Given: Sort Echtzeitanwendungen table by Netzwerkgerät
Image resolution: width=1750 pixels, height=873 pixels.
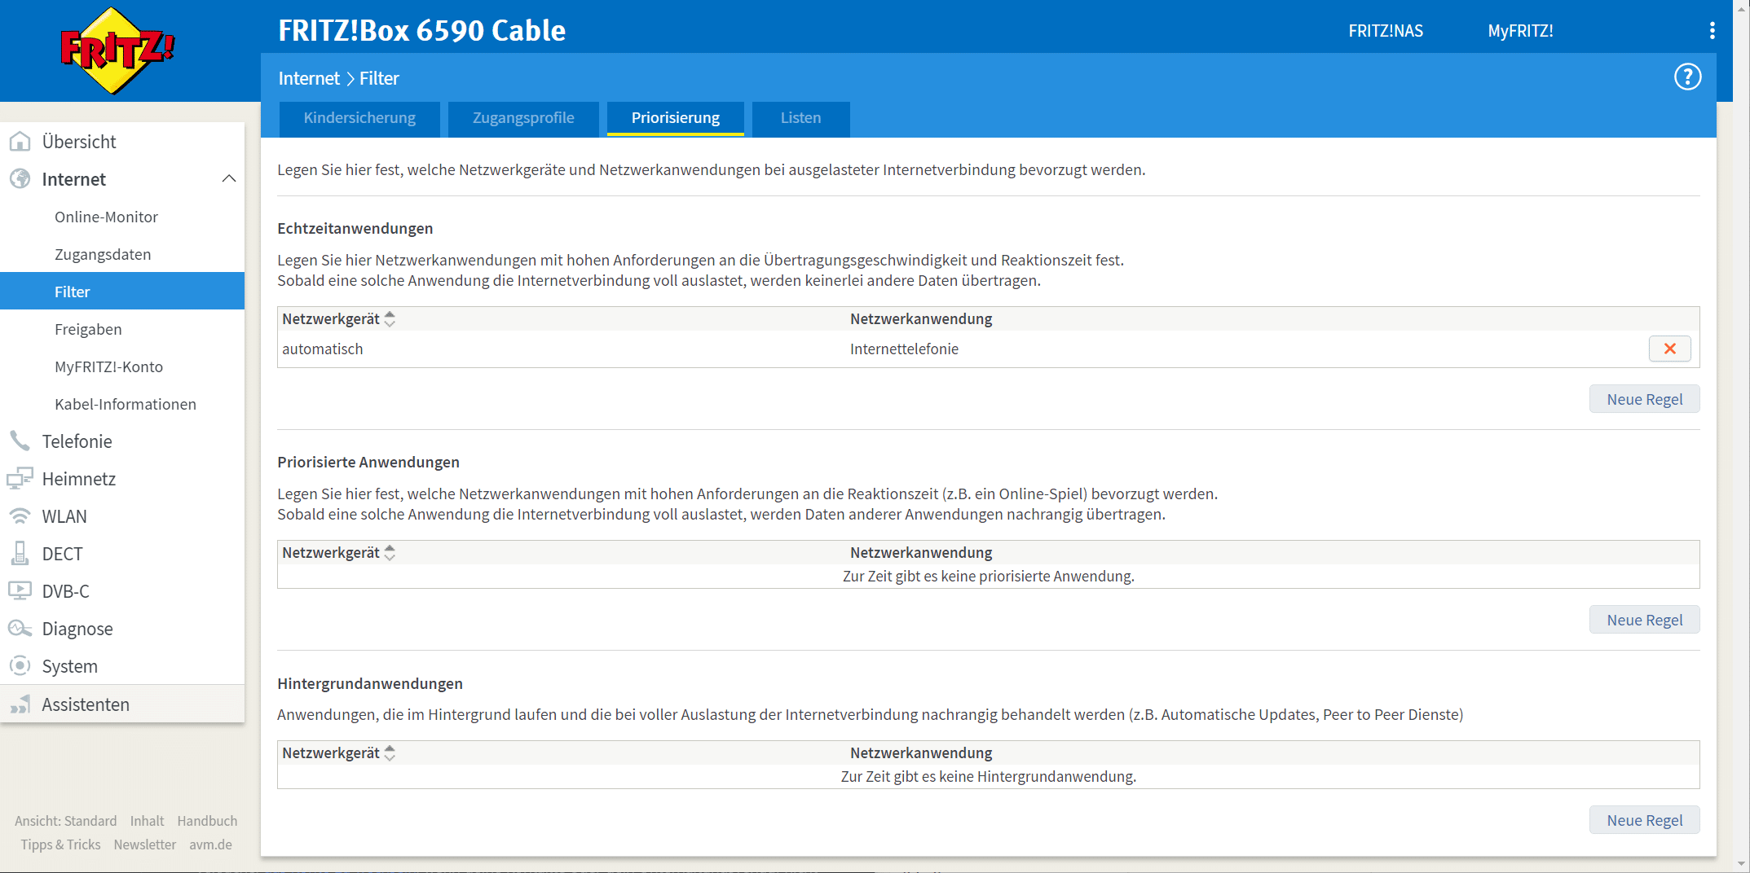Looking at the screenshot, I should pyautogui.click(x=390, y=319).
